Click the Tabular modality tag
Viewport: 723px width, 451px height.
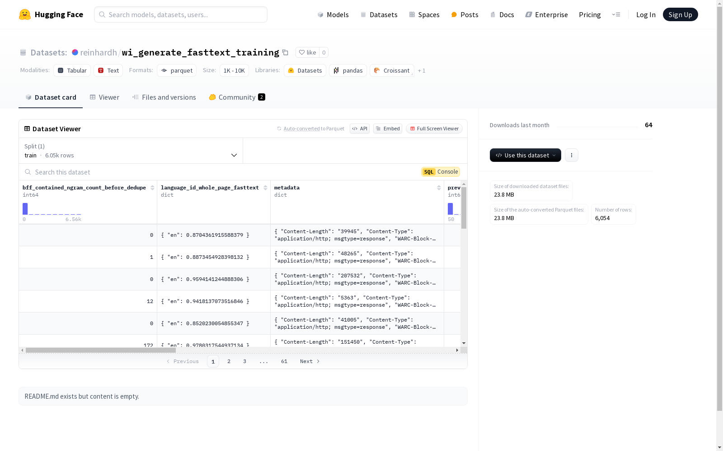(72, 70)
